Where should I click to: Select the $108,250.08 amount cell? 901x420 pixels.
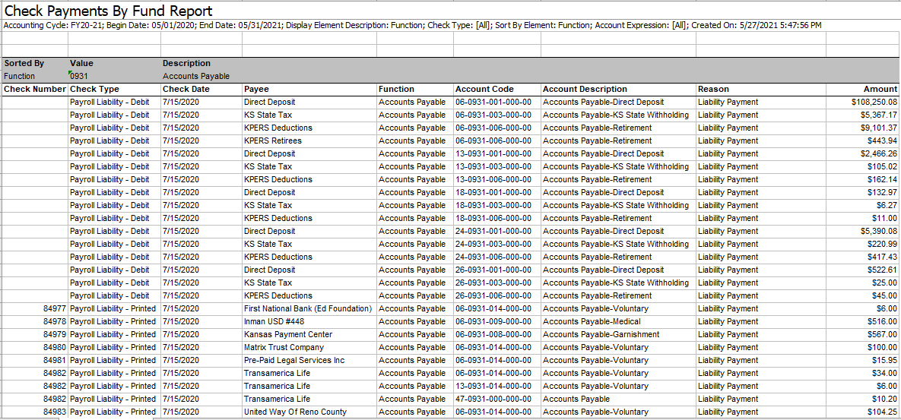(862, 102)
